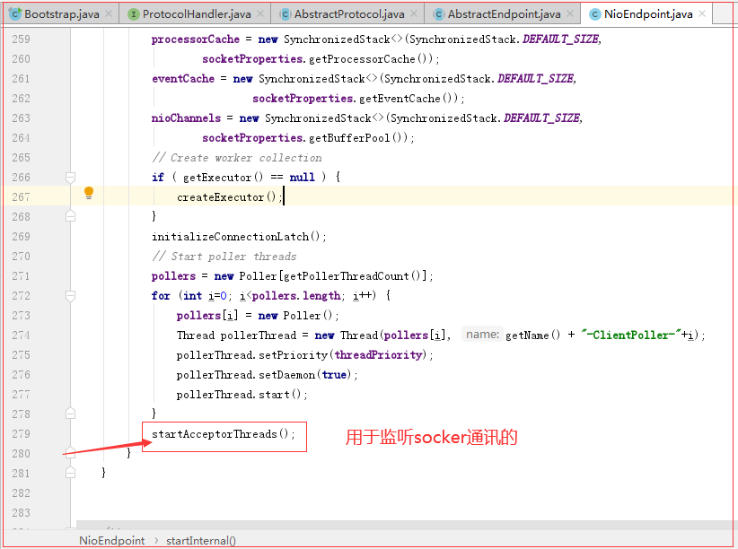Collapse the if block fold marker at line 266
This screenshot has height=549, width=738.
click(x=70, y=178)
